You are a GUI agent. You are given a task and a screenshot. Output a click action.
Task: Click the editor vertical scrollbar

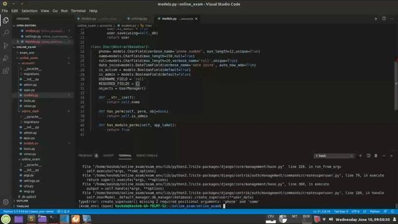396,83
